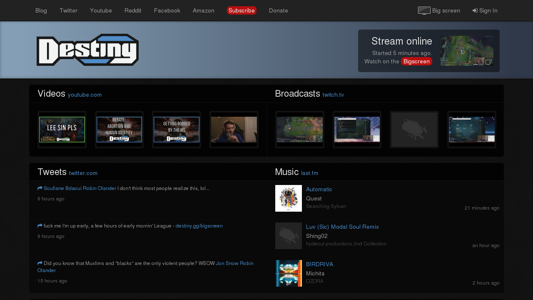The height and width of the screenshot is (300, 533).
Task: Visit the Reddit nav link
Action: coord(133,11)
